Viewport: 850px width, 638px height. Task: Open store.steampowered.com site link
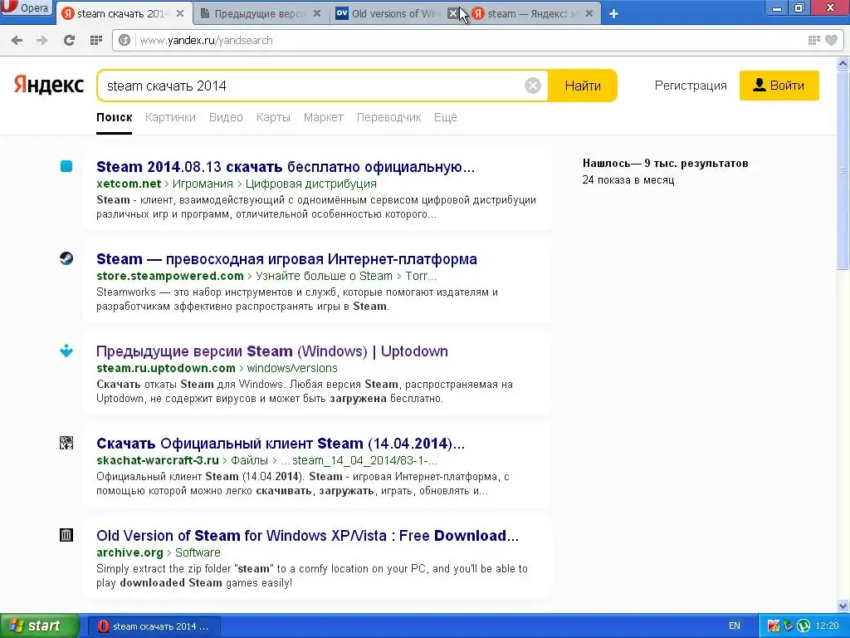click(x=170, y=276)
